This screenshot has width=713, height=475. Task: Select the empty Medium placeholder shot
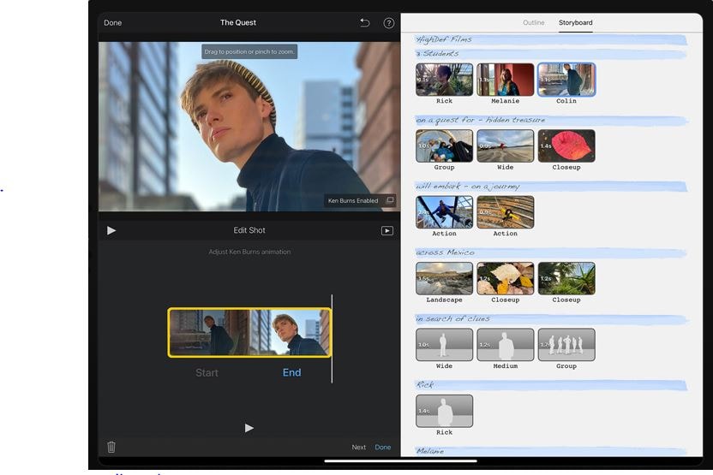click(x=506, y=345)
